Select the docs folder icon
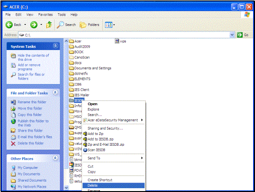Screen dimensions: 255x192 71,63
